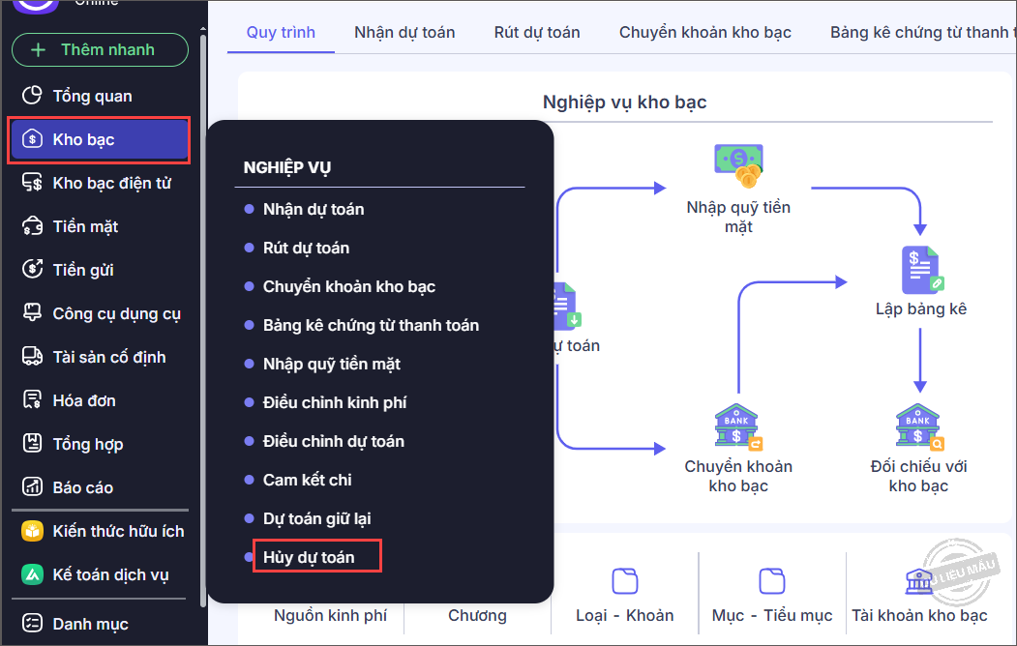Click the Tiền gửi coin icon
1017x646 pixels.
(32, 269)
